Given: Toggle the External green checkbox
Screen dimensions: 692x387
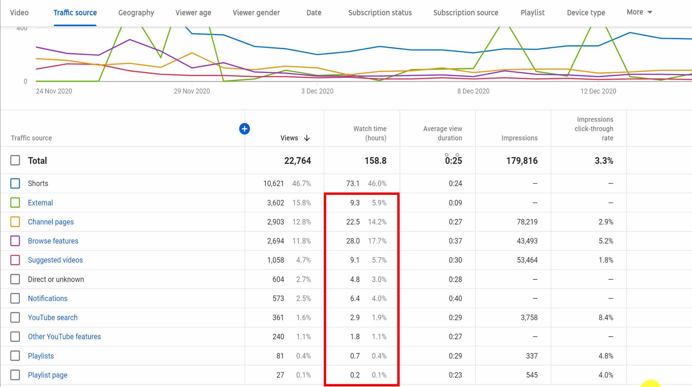Looking at the screenshot, I should [x=15, y=203].
